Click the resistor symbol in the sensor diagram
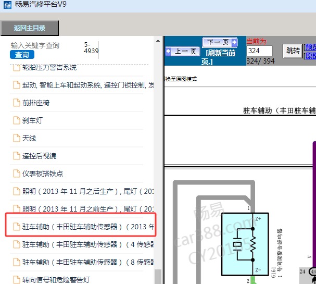Viewport: 316px width, 284px height. [x=253, y=244]
